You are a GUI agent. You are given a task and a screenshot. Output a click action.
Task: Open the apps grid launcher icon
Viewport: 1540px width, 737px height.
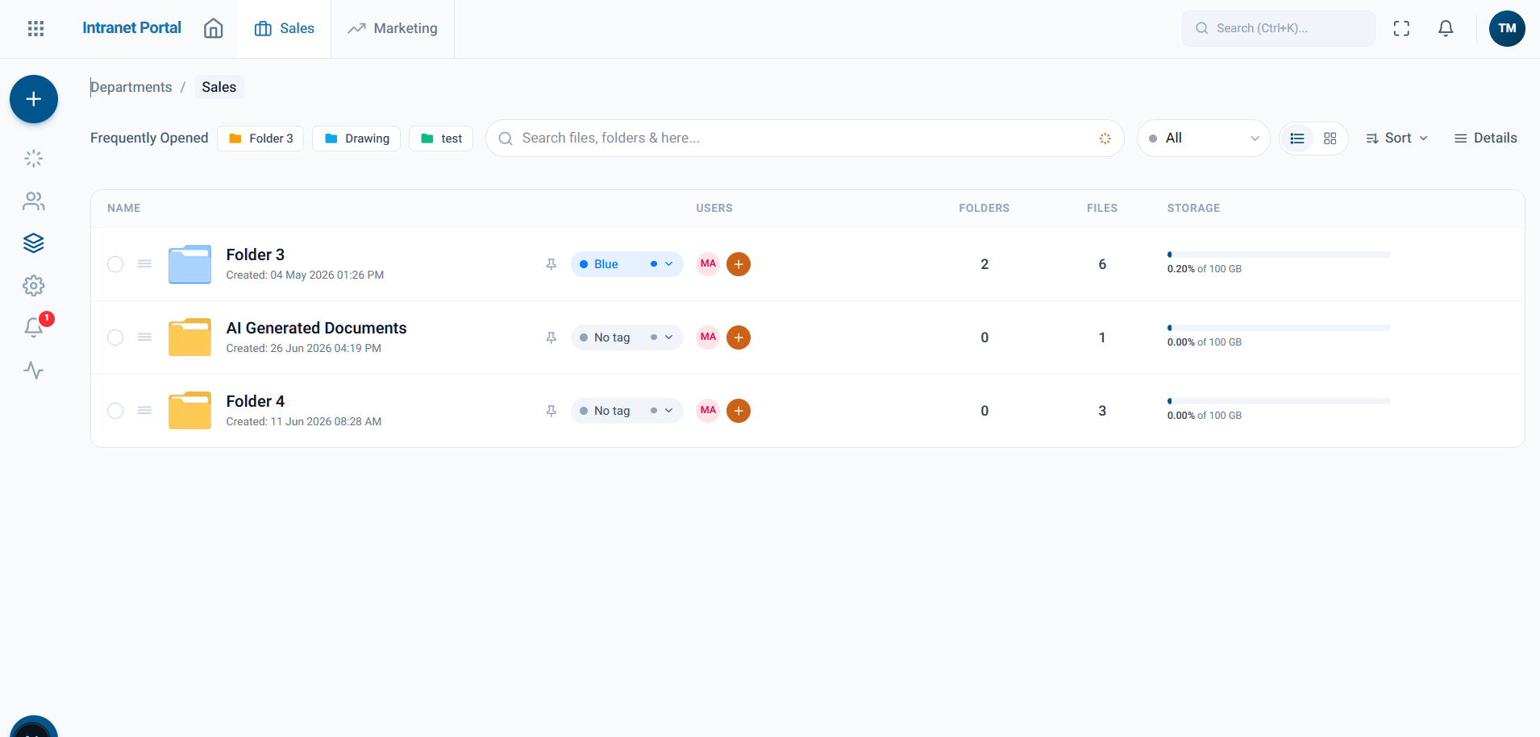point(35,28)
